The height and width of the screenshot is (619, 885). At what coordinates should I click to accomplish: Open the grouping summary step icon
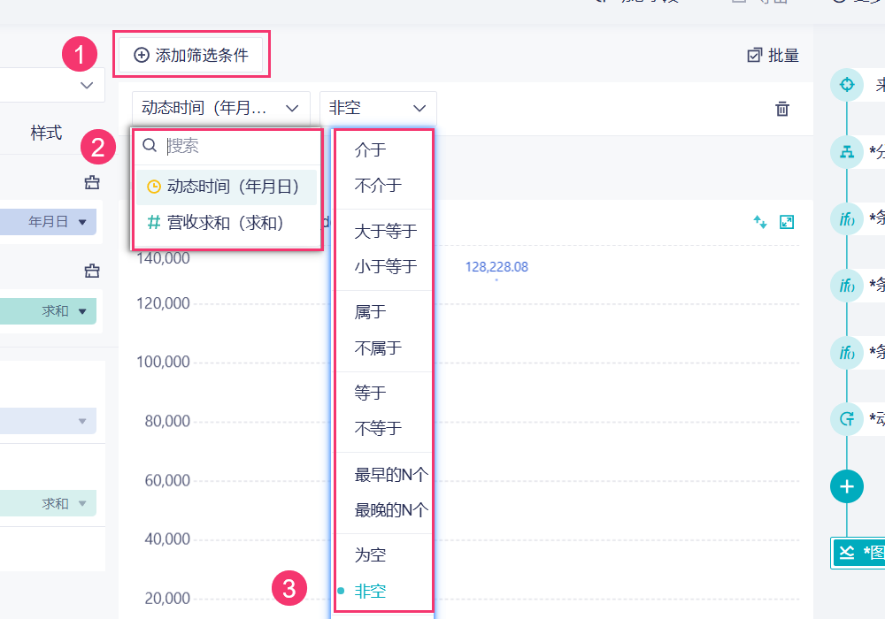click(847, 152)
